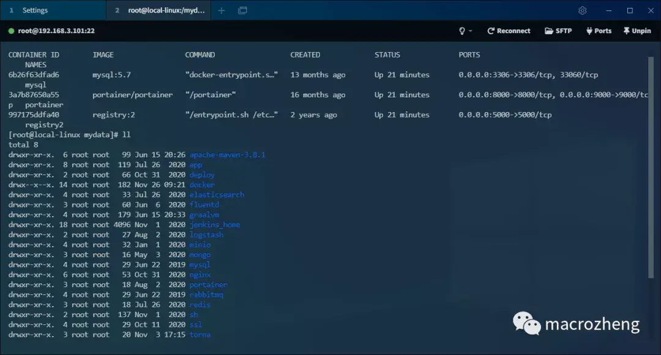Image resolution: width=661 pixels, height=355 pixels.
Task: Click the graalvm directory name
Action: click(x=204, y=215)
